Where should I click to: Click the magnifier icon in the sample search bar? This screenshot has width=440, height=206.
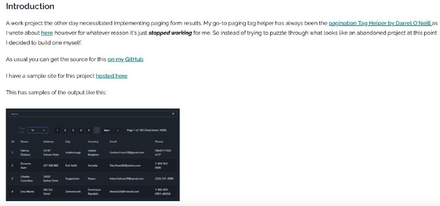coord(173,114)
